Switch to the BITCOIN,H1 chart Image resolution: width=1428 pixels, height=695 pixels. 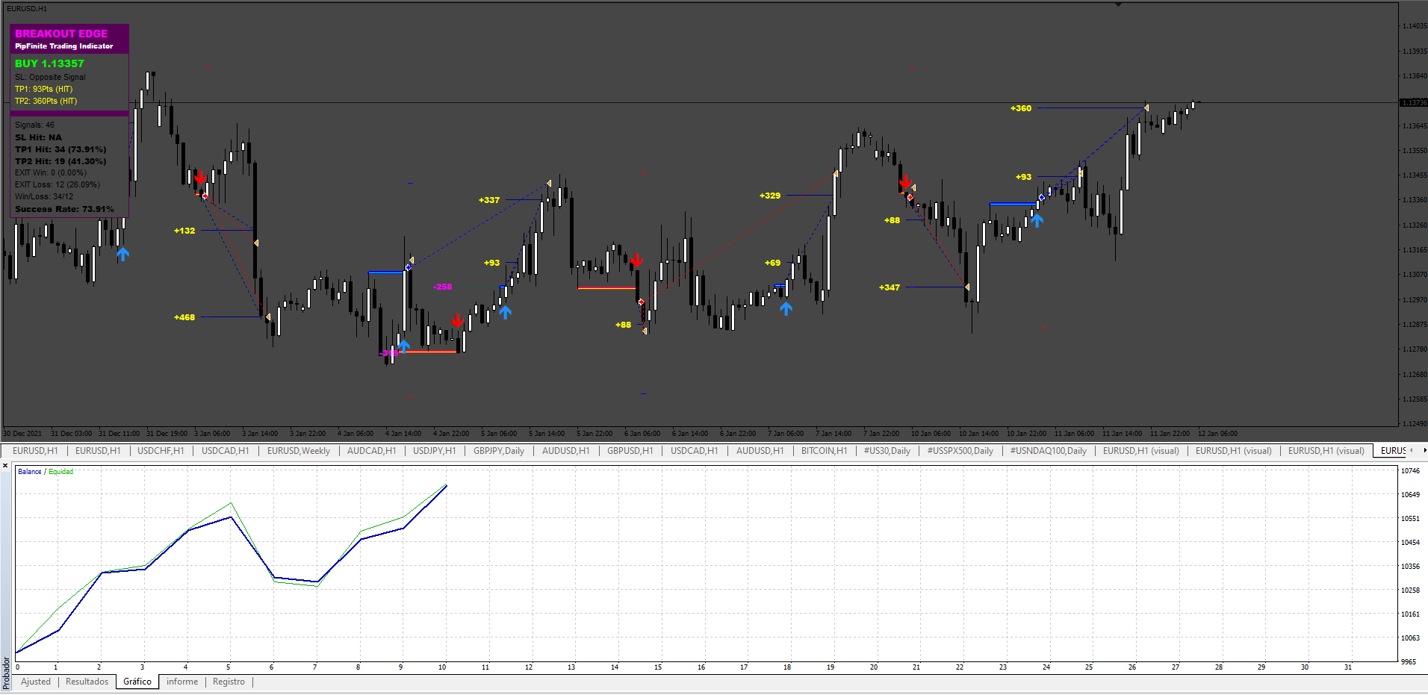tap(825, 451)
